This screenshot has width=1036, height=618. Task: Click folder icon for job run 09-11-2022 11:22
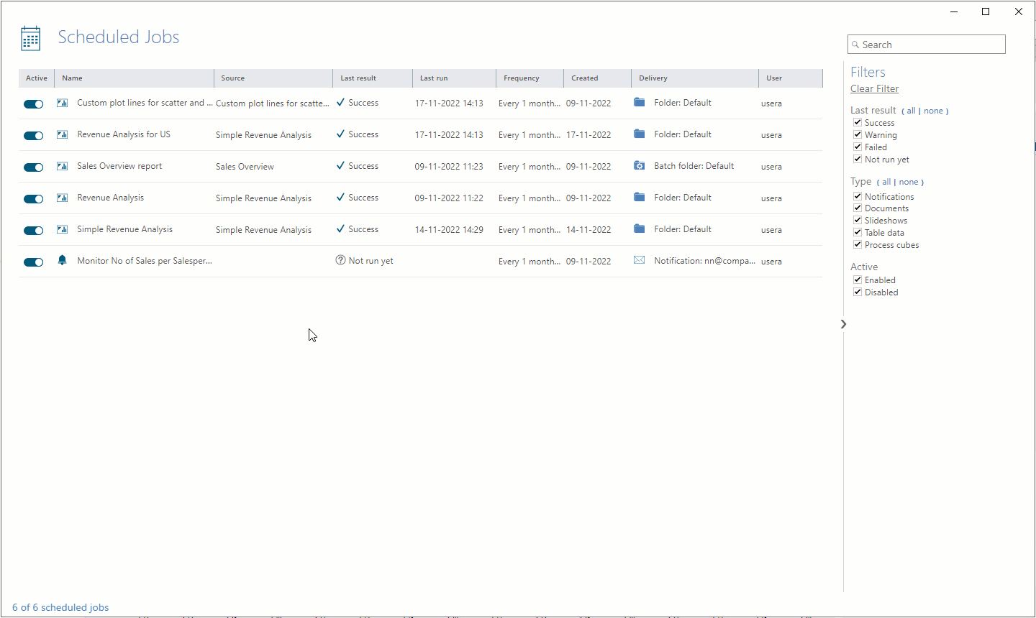coord(639,197)
